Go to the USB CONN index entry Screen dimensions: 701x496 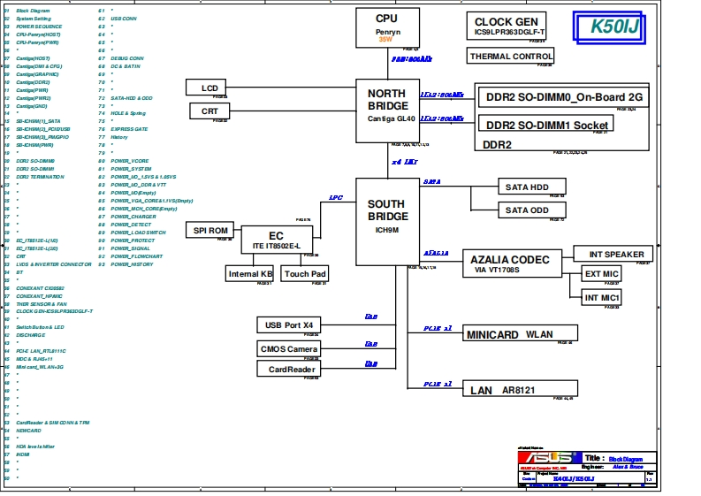pyautogui.click(x=124, y=19)
